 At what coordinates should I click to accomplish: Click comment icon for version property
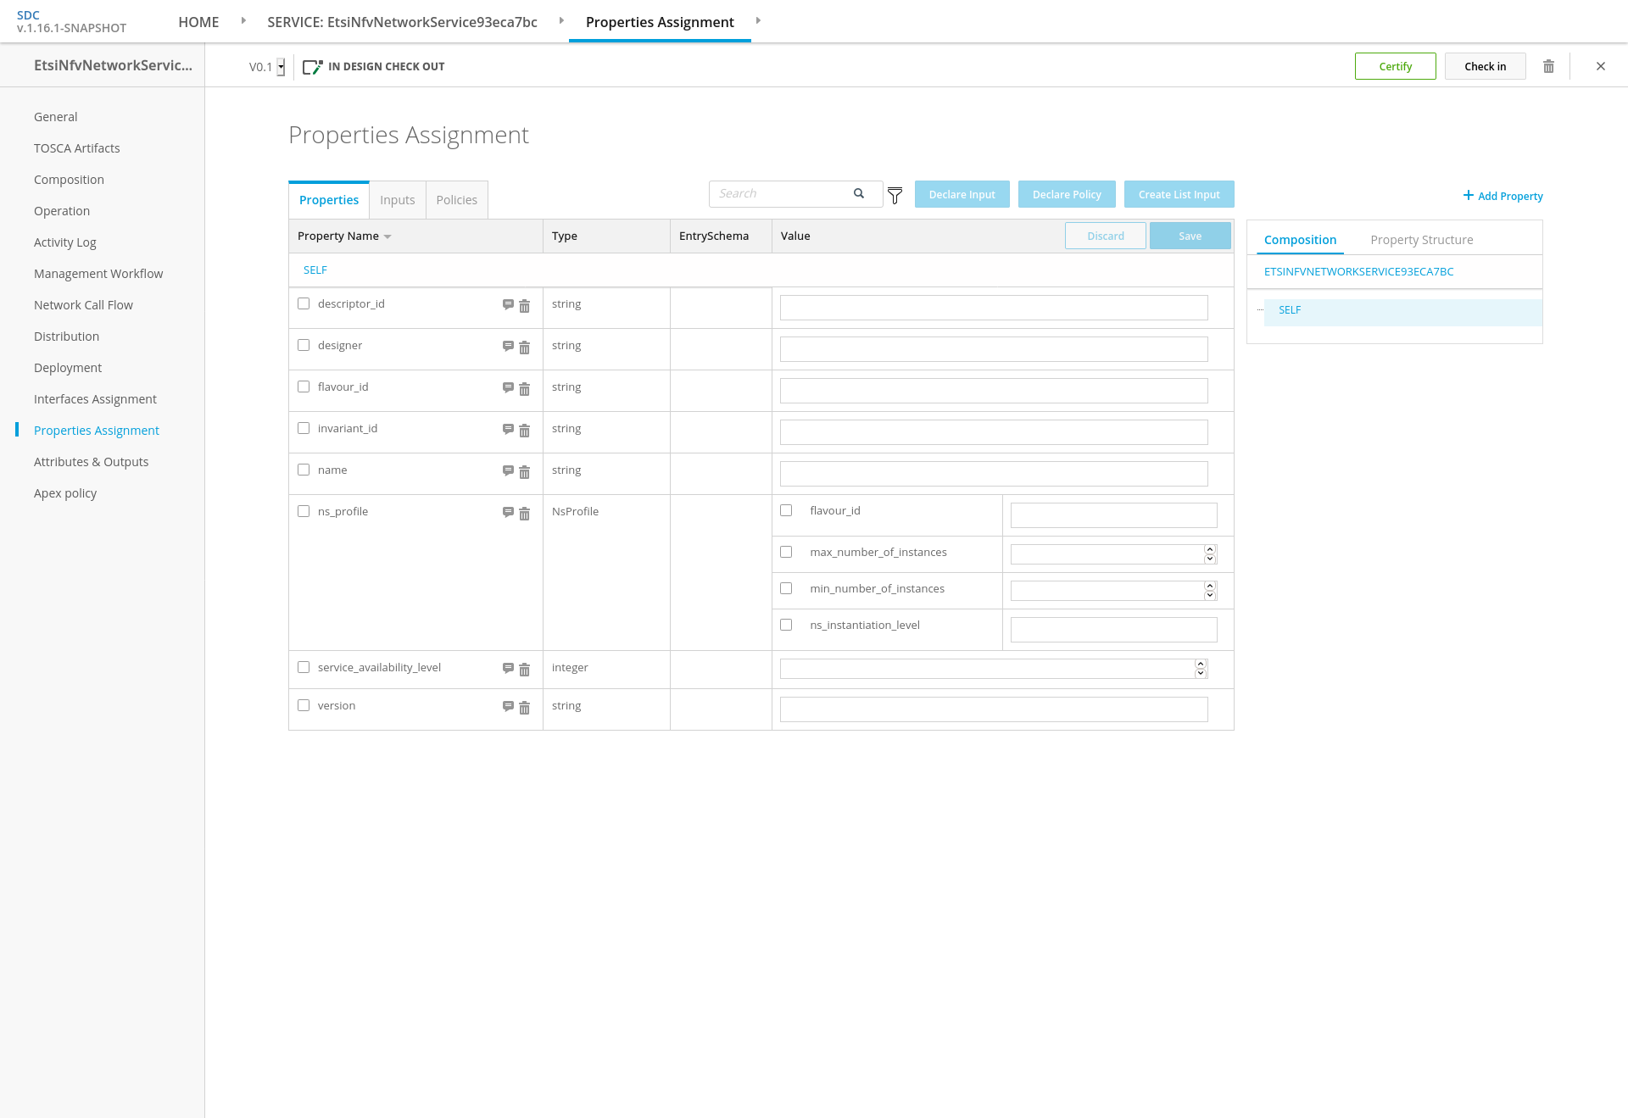coord(508,706)
